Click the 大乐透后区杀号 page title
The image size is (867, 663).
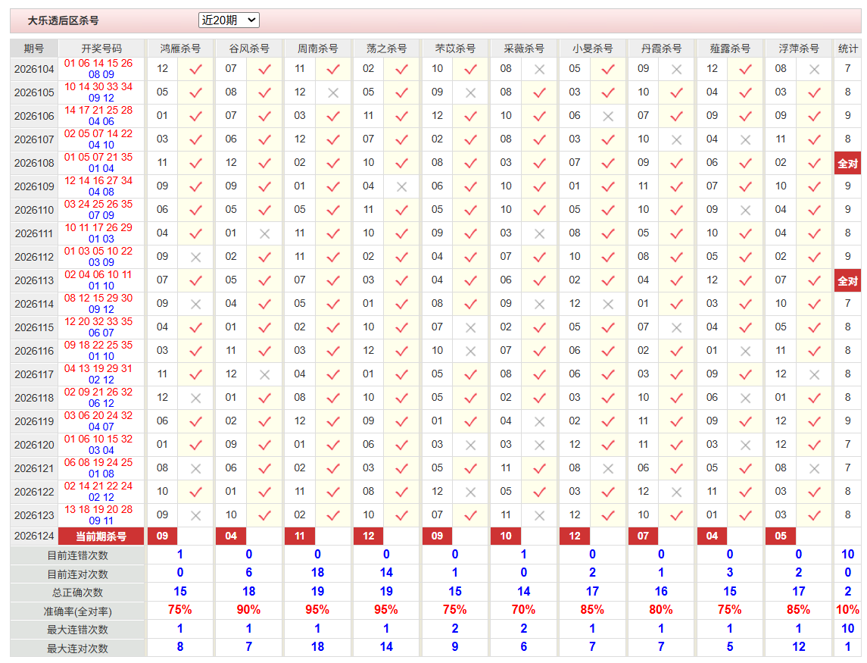click(63, 21)
